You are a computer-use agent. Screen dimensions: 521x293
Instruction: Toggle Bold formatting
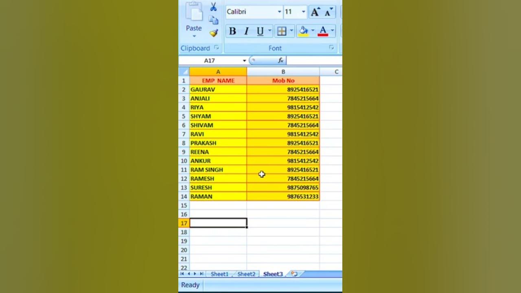(x=232, y=31)
